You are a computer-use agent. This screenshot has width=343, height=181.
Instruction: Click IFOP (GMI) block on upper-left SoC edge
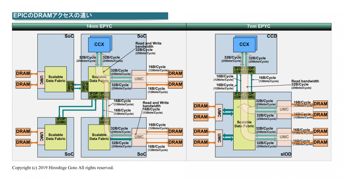70,86
